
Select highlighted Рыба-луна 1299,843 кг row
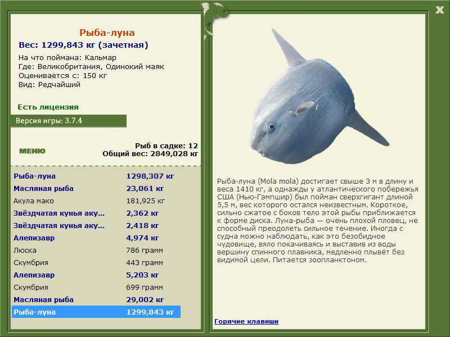pyautogui.click(x=96, y=312)
